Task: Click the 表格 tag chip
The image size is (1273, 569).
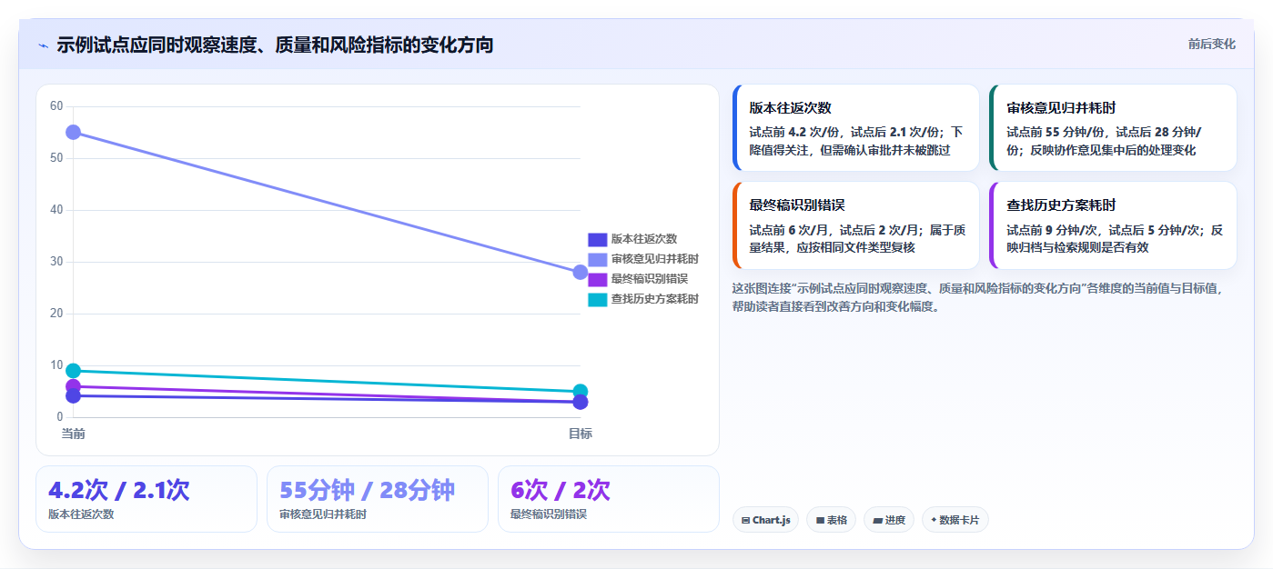Action: 831,520
